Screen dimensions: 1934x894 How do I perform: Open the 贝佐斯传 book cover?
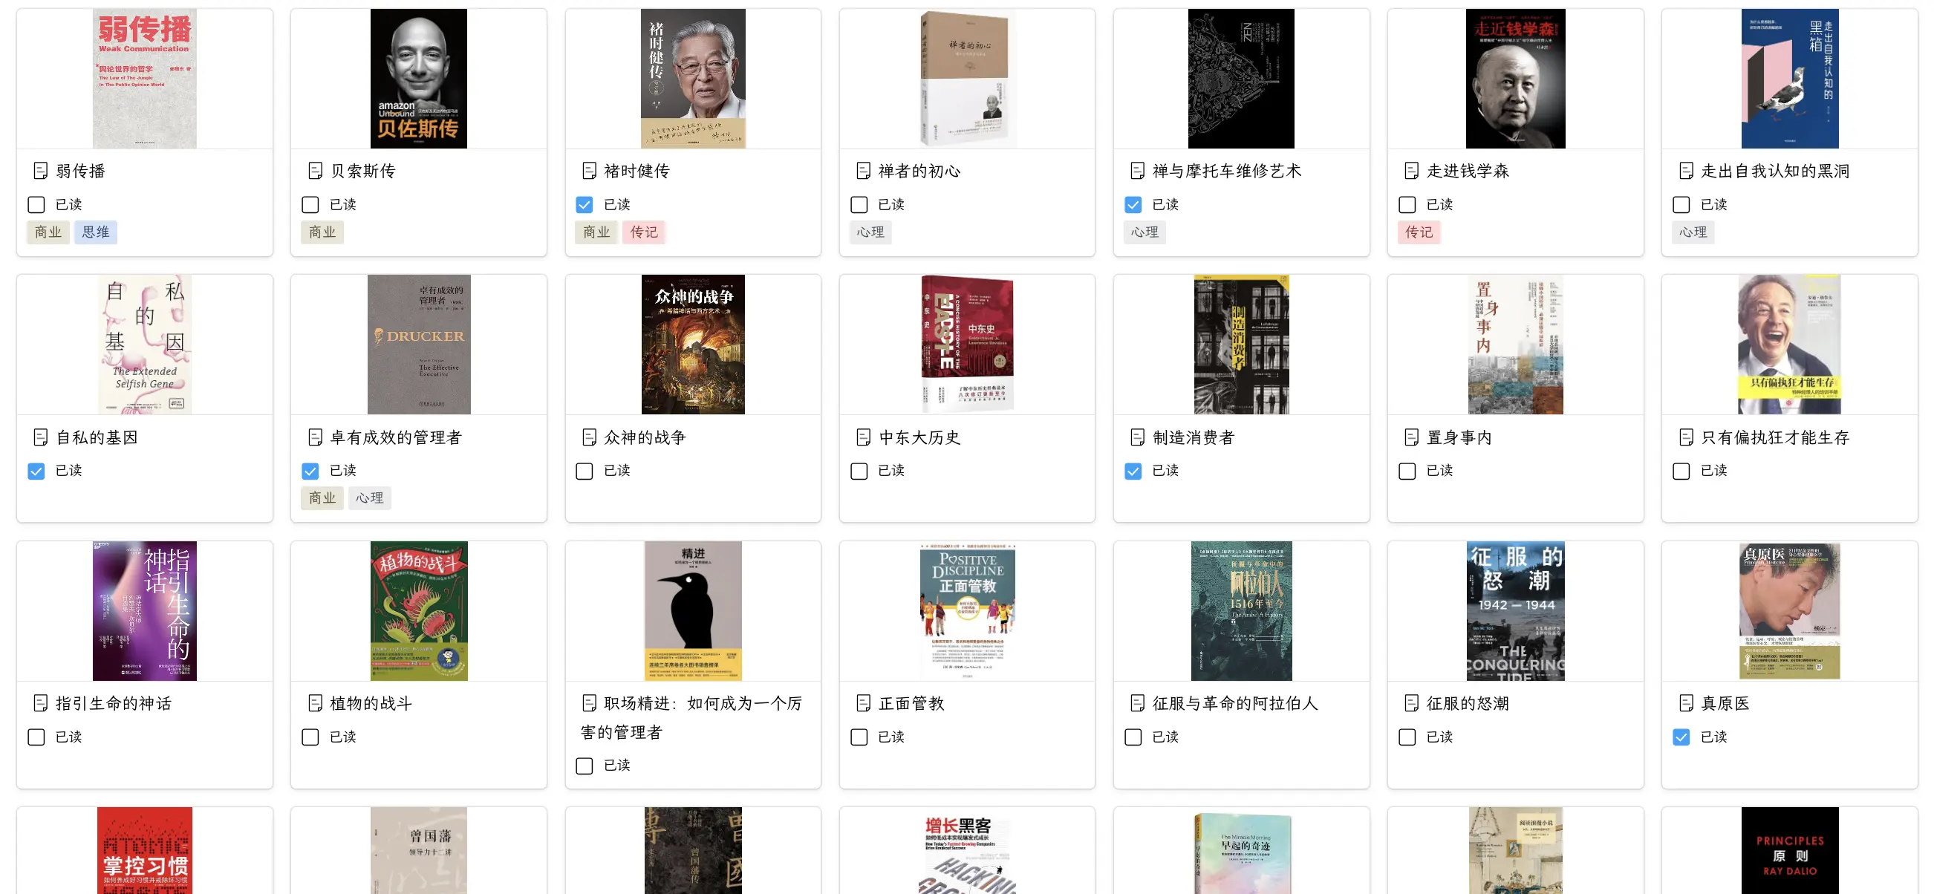pyautogui.click(x=418, y=79)
